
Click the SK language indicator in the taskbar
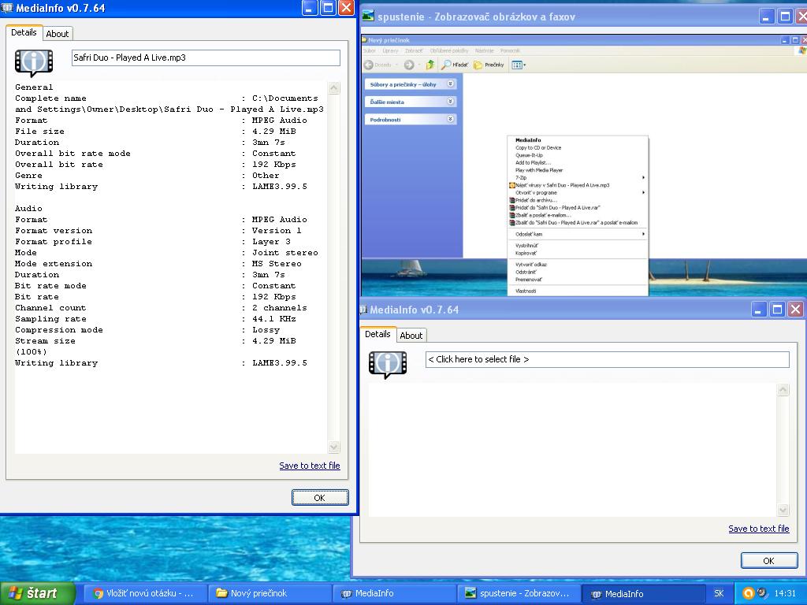pyautogui.click(x=719, y=593)
